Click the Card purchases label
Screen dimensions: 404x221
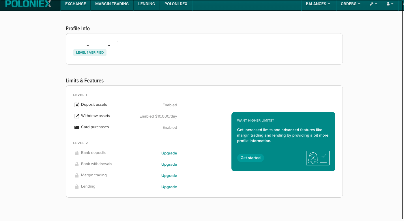coord(95,127)
